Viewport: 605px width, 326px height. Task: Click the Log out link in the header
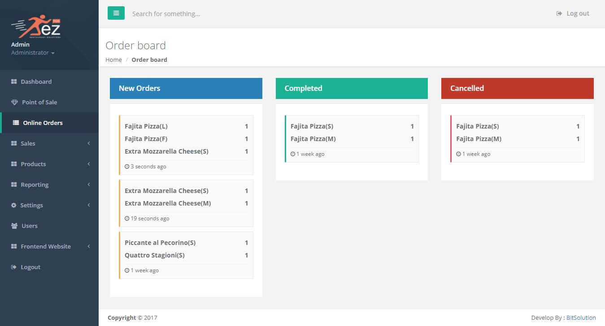(573, 13)
